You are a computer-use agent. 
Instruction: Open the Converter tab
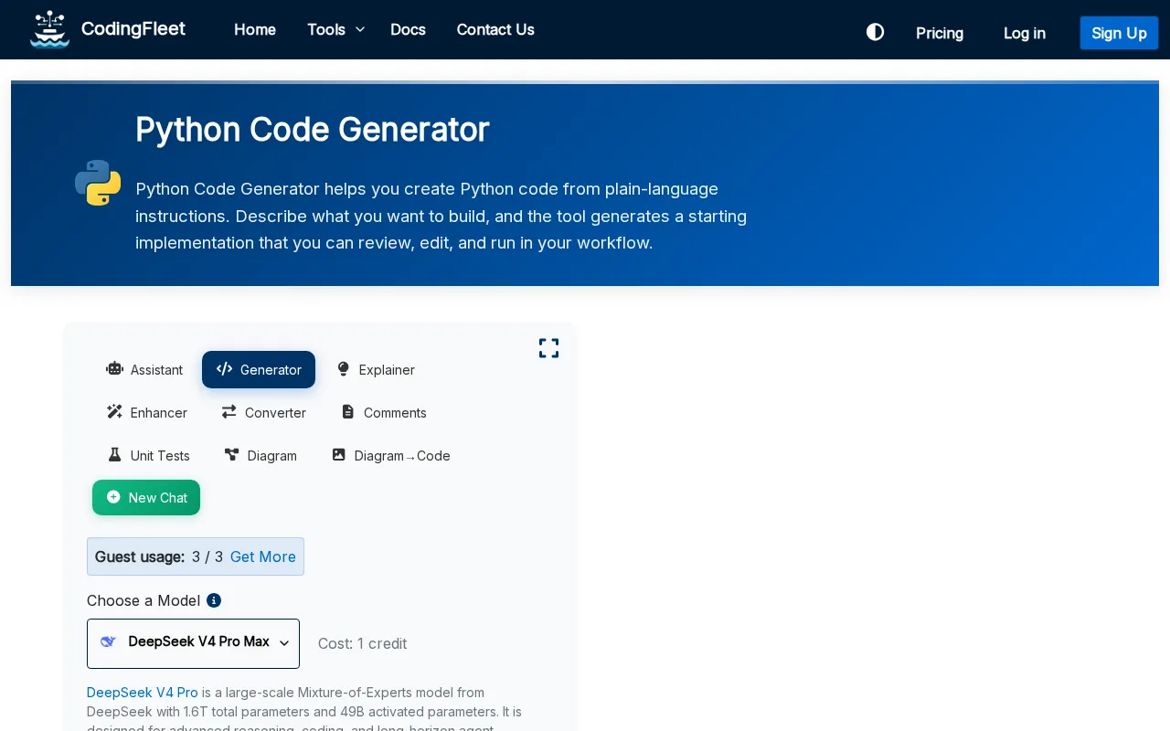pyautogui.click(x=263, y=412)
